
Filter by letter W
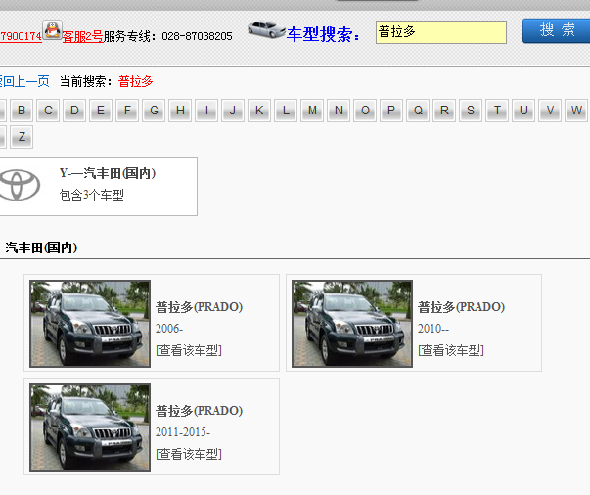click(x=576, y=111)
